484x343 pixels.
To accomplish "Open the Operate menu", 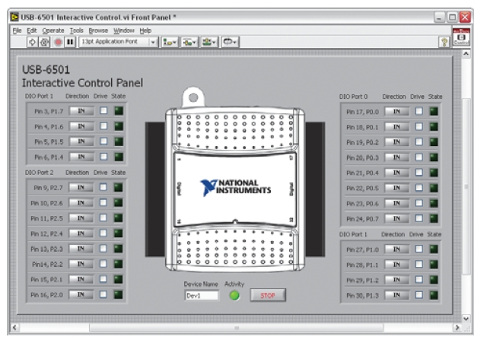I will [x=53, y=30].
